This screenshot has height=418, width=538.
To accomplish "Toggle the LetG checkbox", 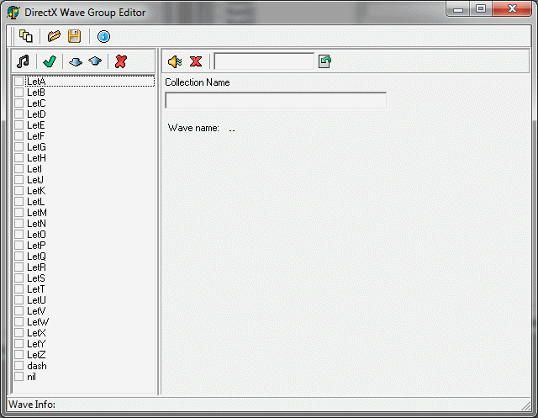I will (19, 147).
